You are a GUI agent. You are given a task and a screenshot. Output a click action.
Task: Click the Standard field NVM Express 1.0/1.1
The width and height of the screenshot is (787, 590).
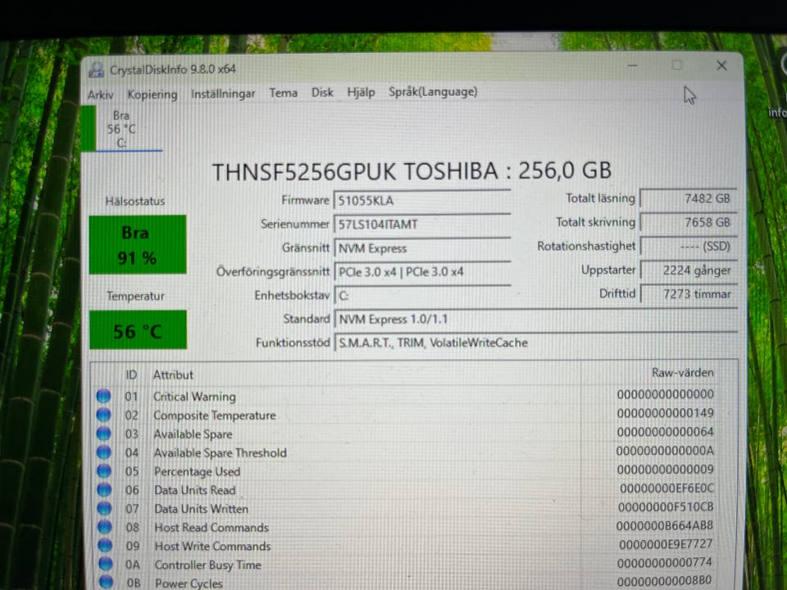tap(535, 319)
